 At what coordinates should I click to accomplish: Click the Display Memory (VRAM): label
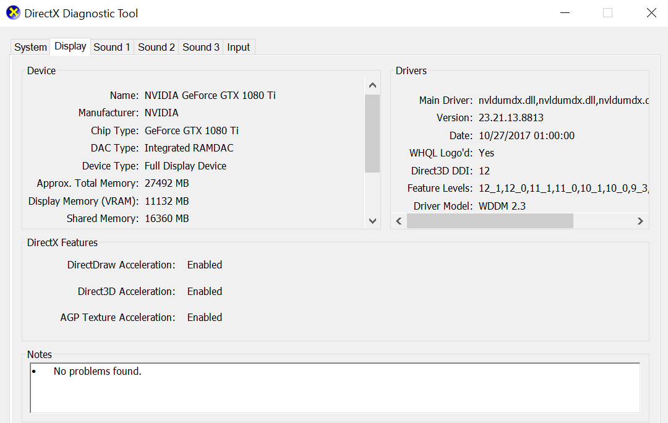(83, 201)
